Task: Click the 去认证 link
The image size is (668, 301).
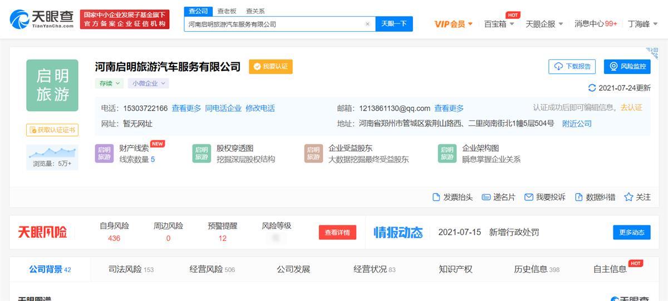Action: pyautogui.click(x=631, y=108)
